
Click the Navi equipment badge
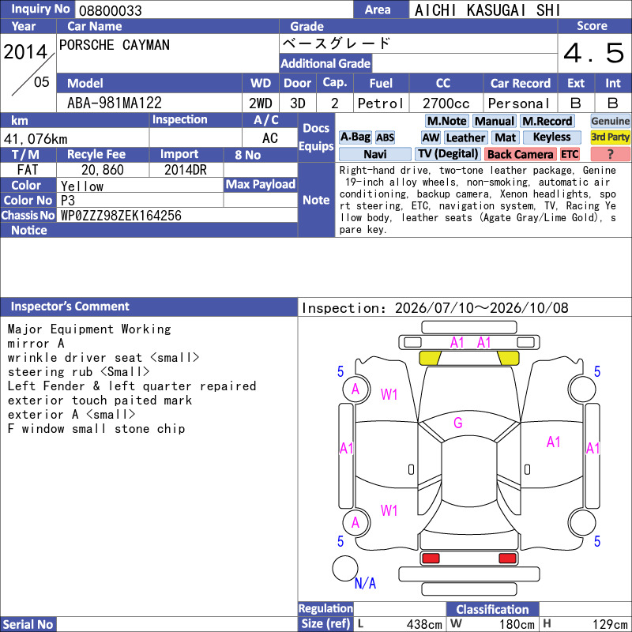[x=374, y=154]
